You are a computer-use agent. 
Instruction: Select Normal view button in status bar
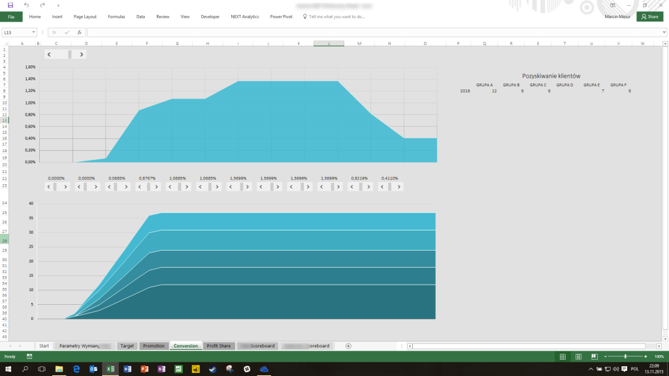563,356
